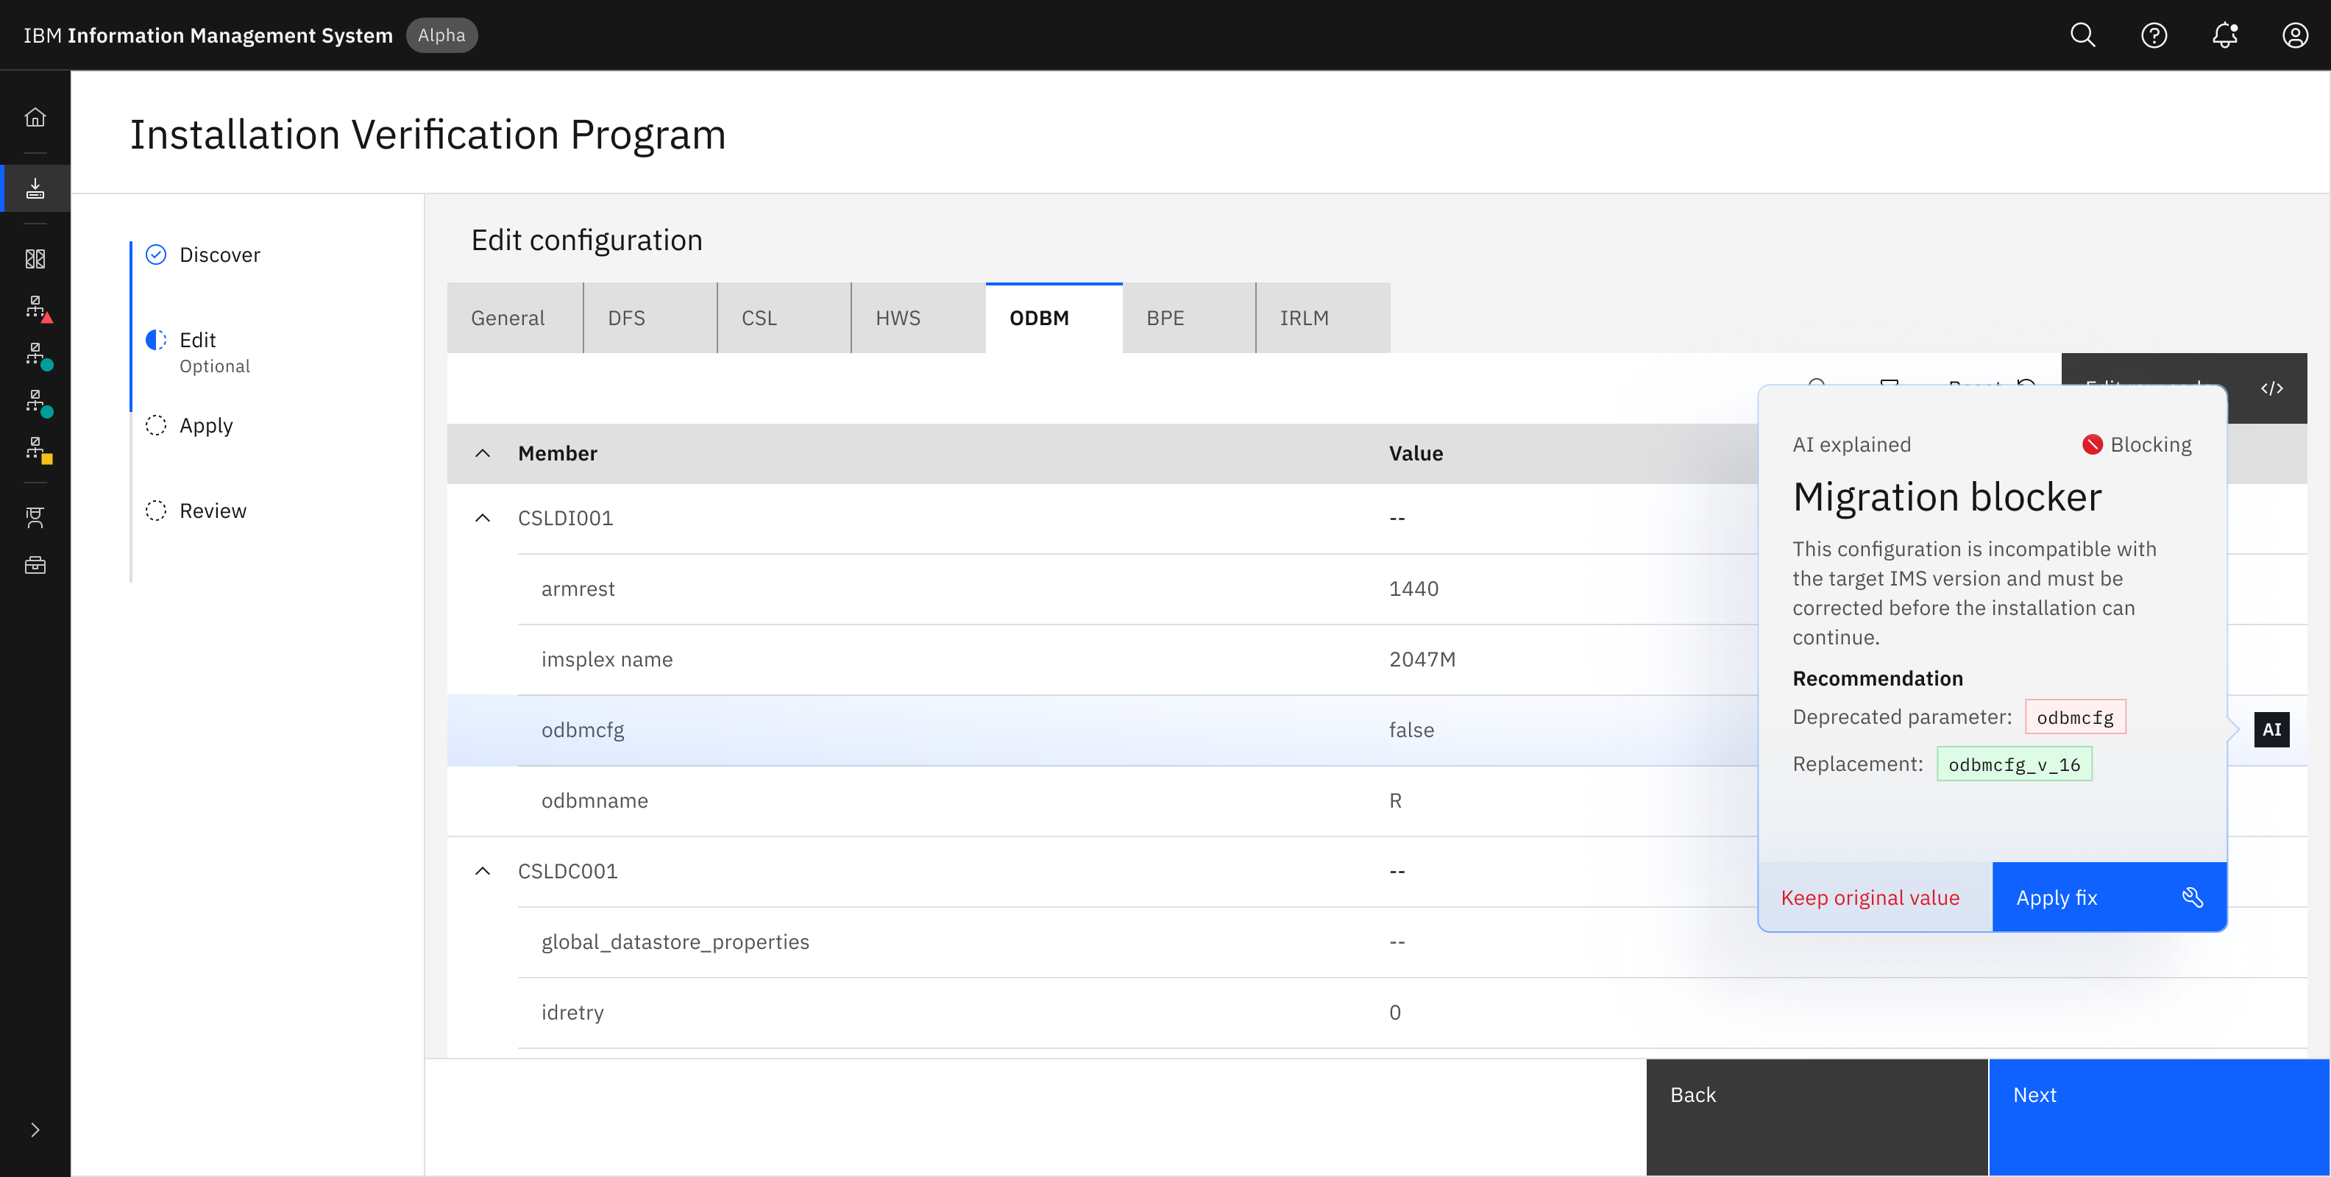Click the Next button
Screen dimensions: 2331x1177
(2159, 1117)
